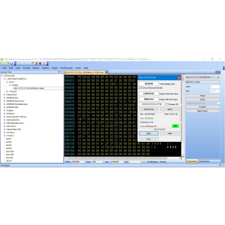225x225 pixels.
Task: Click the End address field
Action: 215,91
